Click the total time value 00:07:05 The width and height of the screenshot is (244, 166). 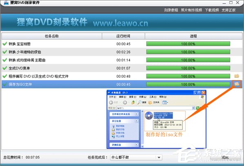[x=33, y=157]
